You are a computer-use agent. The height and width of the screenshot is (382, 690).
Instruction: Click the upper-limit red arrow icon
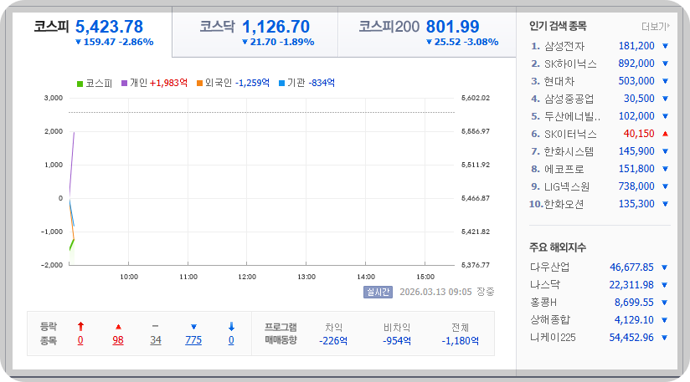pyautogui.click(x=80, y=326)
